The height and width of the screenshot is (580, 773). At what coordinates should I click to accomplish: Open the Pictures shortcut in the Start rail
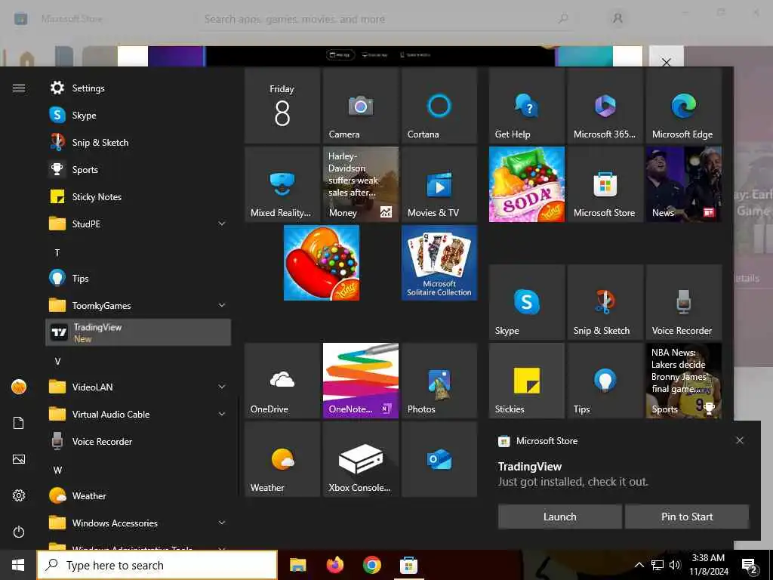[19, 459]
